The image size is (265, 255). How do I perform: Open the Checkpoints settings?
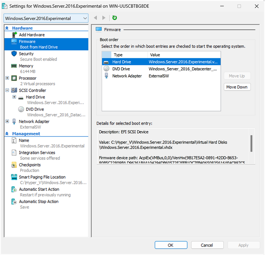[30, 165]
